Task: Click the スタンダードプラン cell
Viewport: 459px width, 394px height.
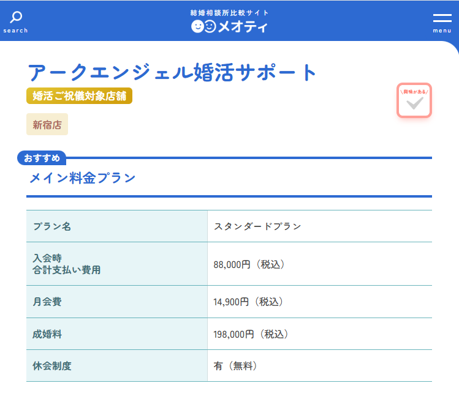Action: 320,226
